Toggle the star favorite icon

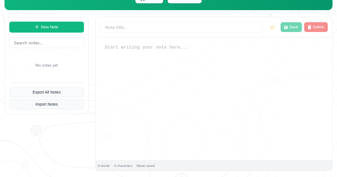click(x=272, y=27)
